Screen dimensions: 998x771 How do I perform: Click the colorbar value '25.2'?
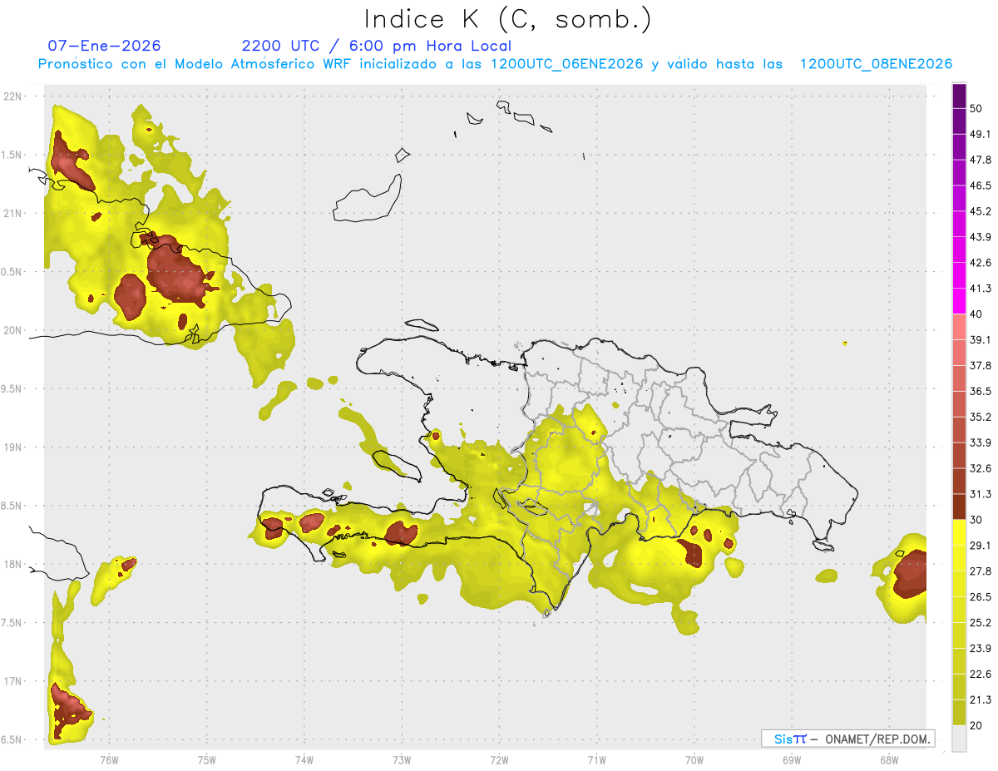(981, 622)
